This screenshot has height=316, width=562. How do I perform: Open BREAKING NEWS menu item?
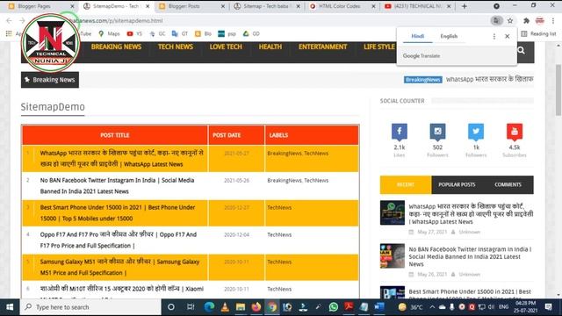[116, 47]
